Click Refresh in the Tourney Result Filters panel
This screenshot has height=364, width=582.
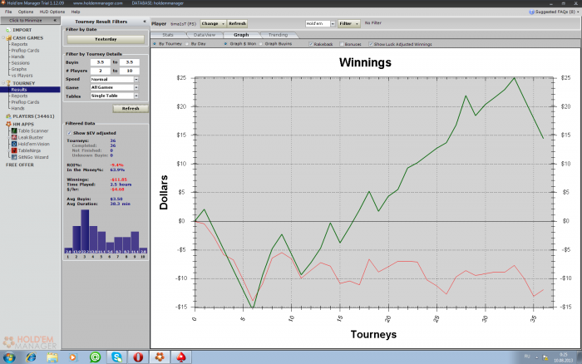coord(131,108)
